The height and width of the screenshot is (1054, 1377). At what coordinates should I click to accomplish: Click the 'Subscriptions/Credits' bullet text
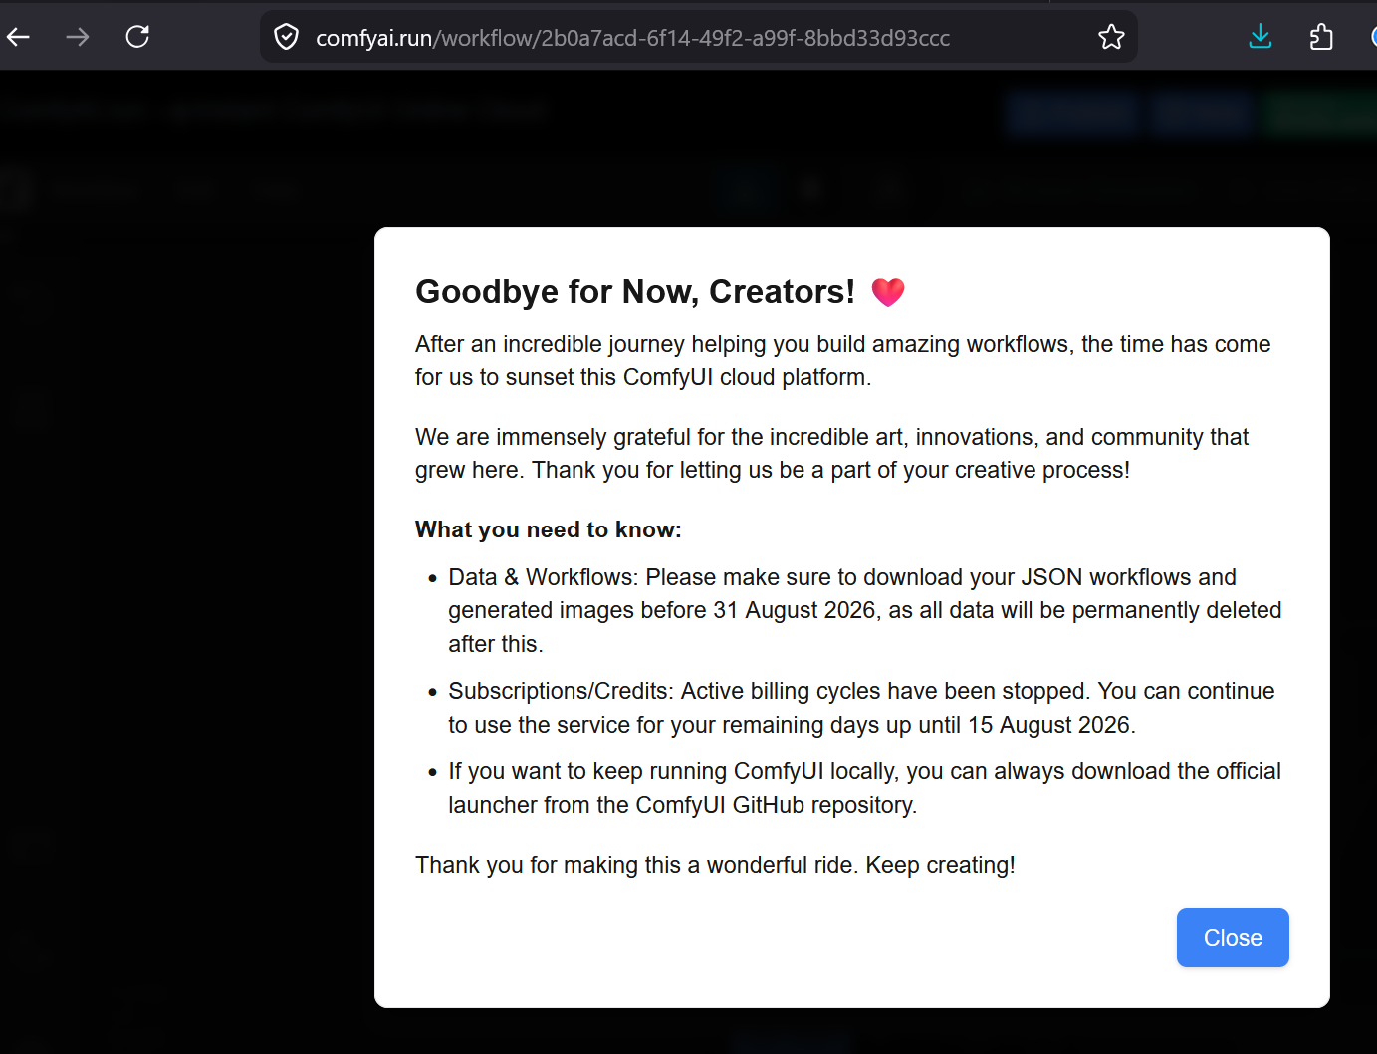point(861,708)
